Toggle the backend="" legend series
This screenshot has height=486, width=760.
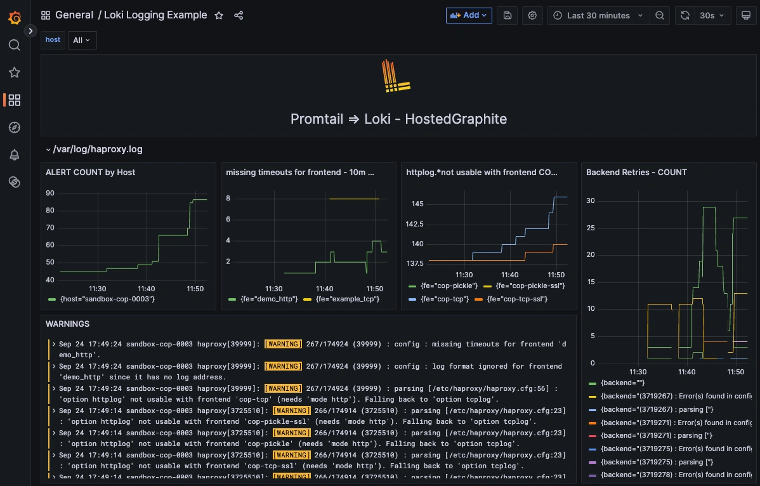coord(622,383)
